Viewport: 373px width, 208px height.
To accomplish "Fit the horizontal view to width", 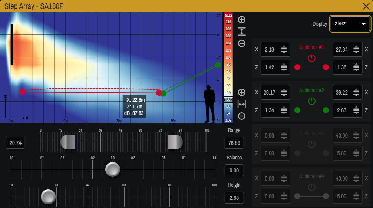I will point(242,104).
